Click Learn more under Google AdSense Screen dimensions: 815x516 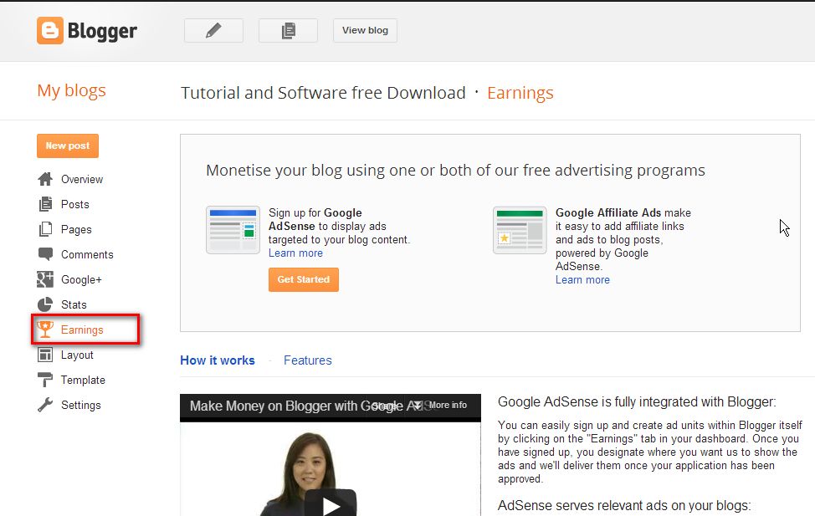(x=295, y=253)
